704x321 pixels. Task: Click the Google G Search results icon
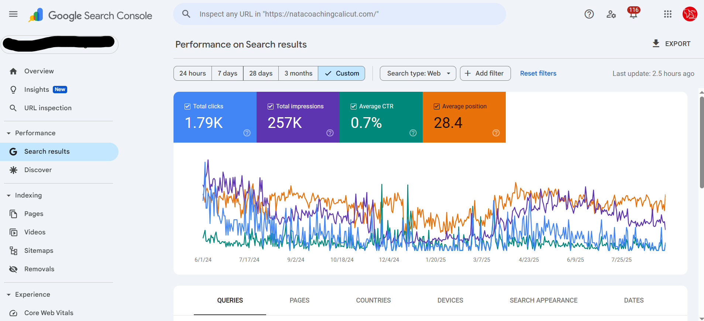pos(13,151)
